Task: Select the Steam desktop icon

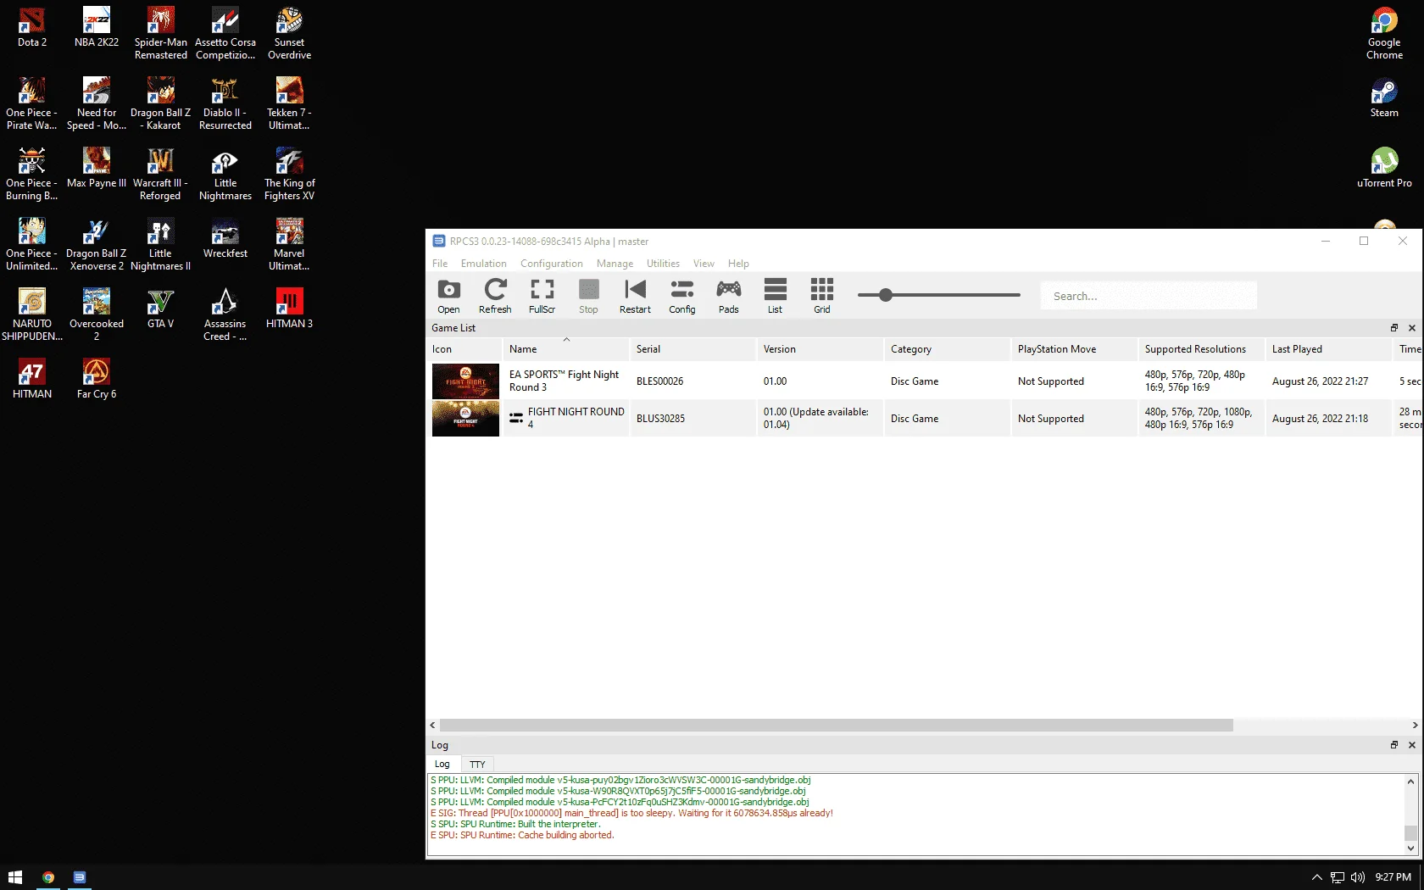Action: coord(1384,97)
